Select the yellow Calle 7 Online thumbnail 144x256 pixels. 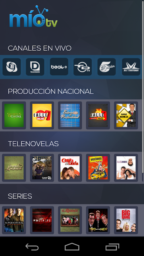[x=42, y=115]
